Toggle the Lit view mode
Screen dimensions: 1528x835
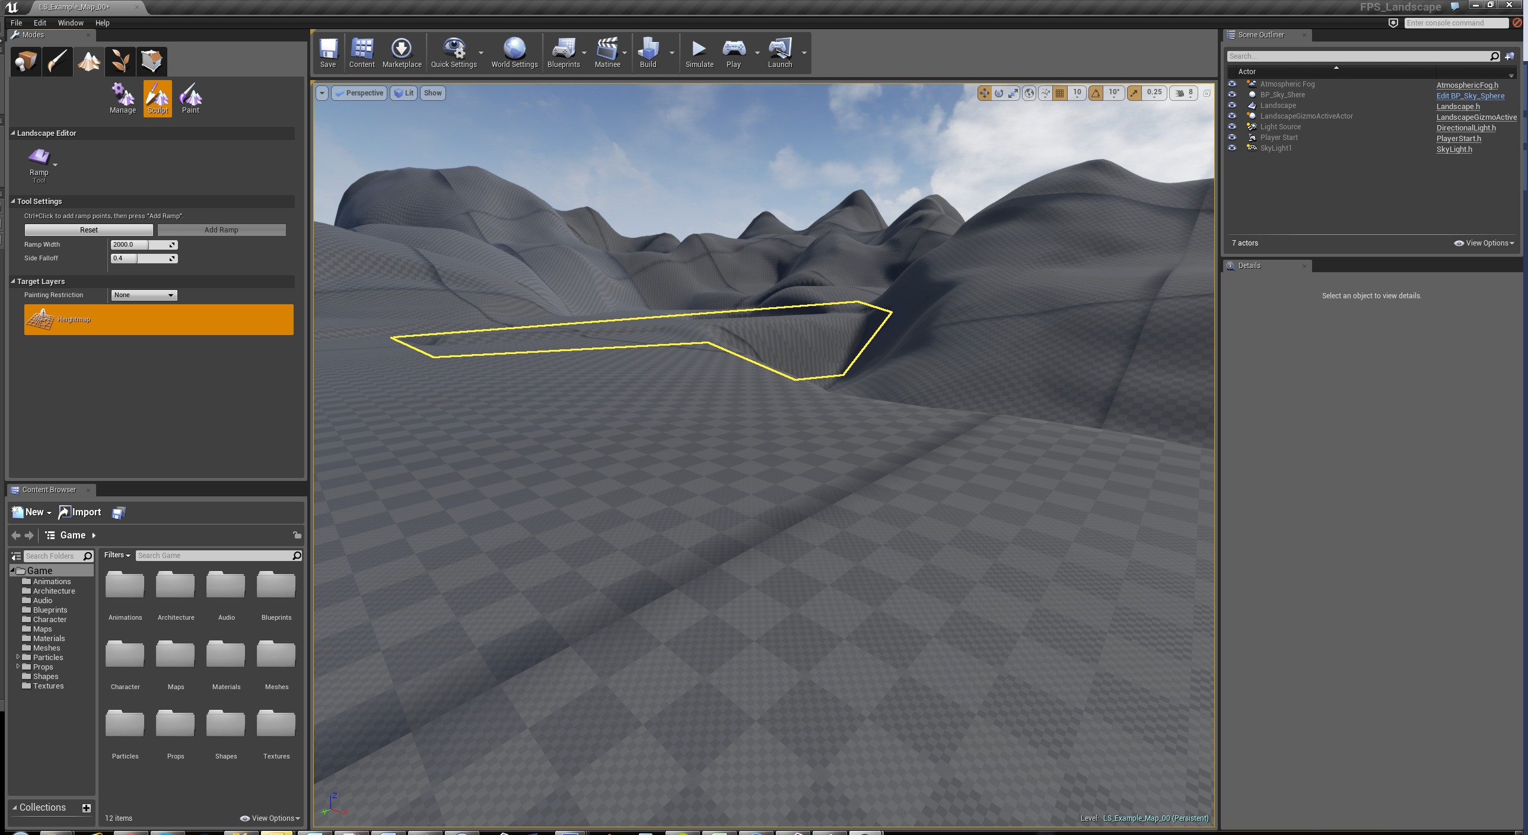click(x=404, y=93)
